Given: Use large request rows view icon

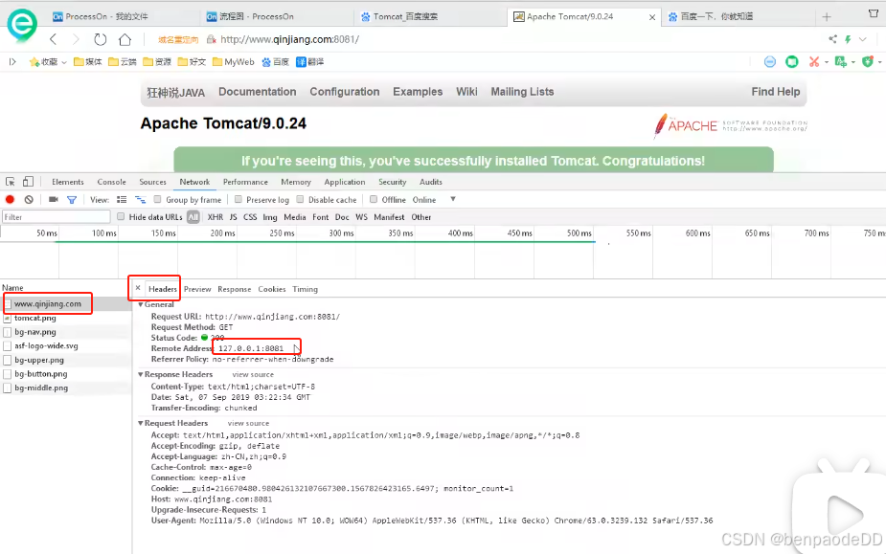Looking at the screenshot, I should coord(122,199).
